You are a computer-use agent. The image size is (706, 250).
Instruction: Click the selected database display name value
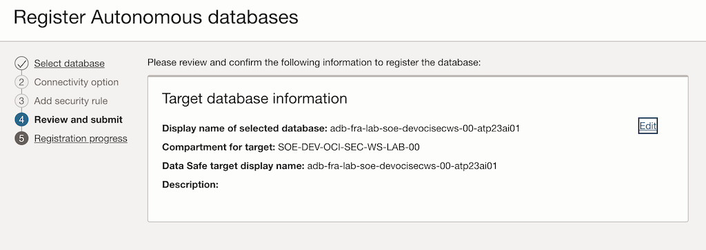425,128
